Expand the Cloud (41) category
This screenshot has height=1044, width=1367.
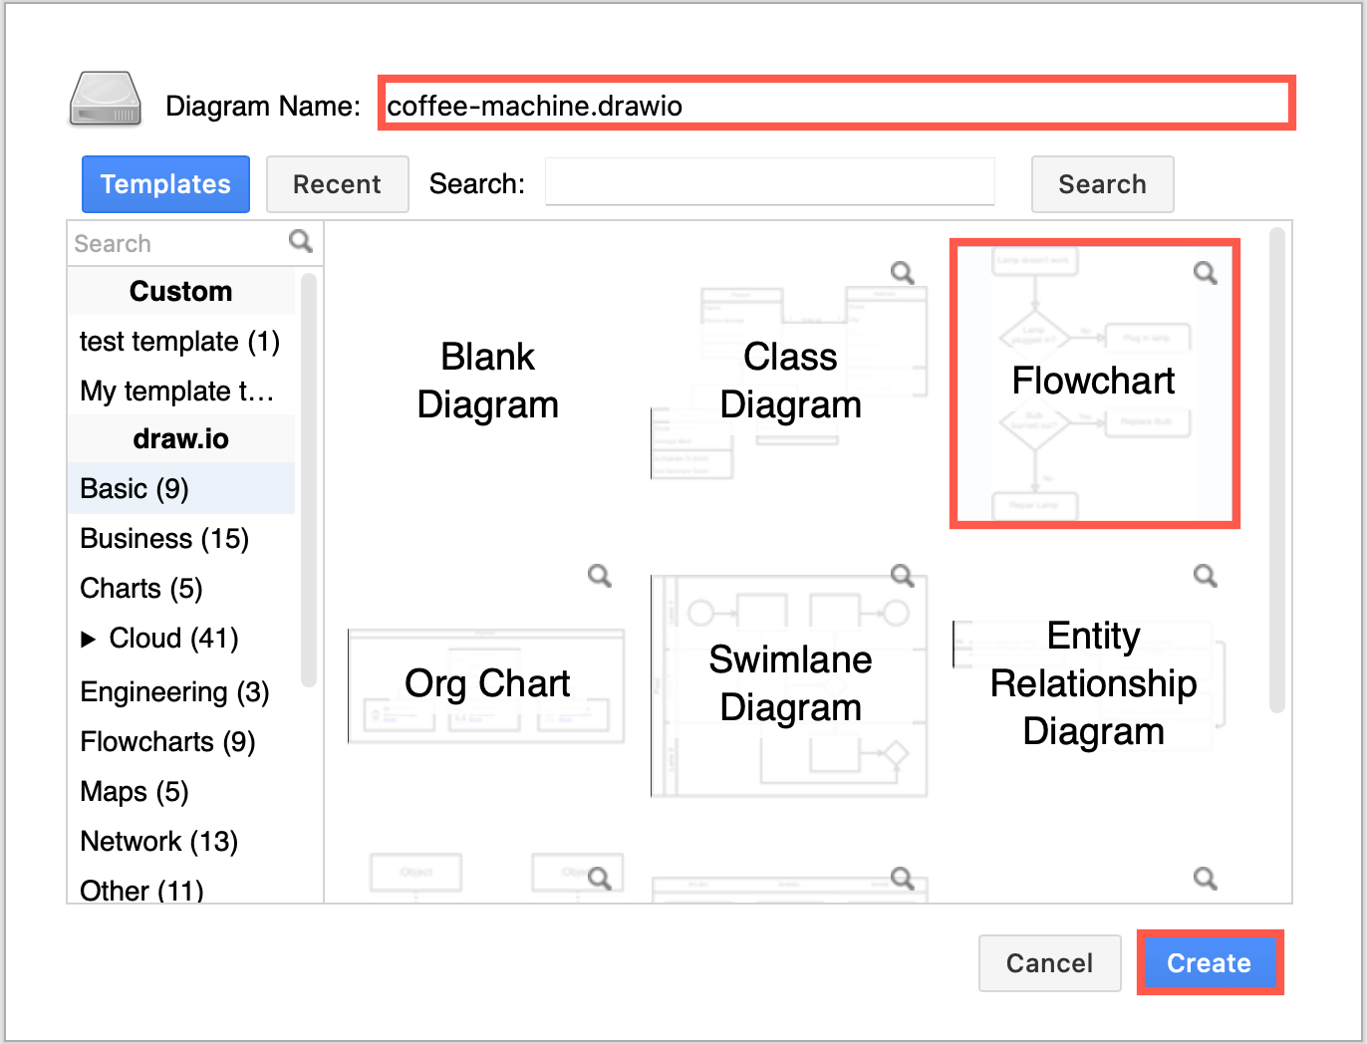click(x=90, y=638)
